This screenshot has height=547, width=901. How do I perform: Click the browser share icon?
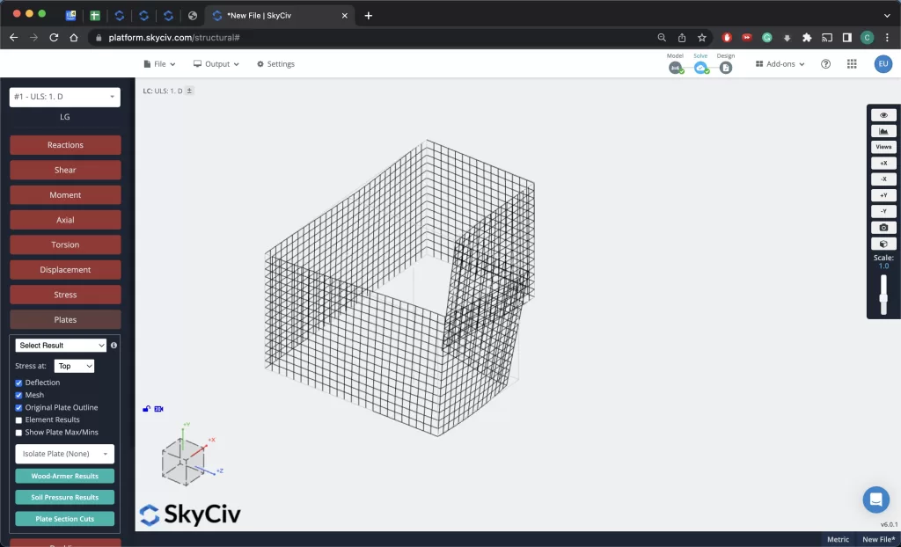coord(682,37)
